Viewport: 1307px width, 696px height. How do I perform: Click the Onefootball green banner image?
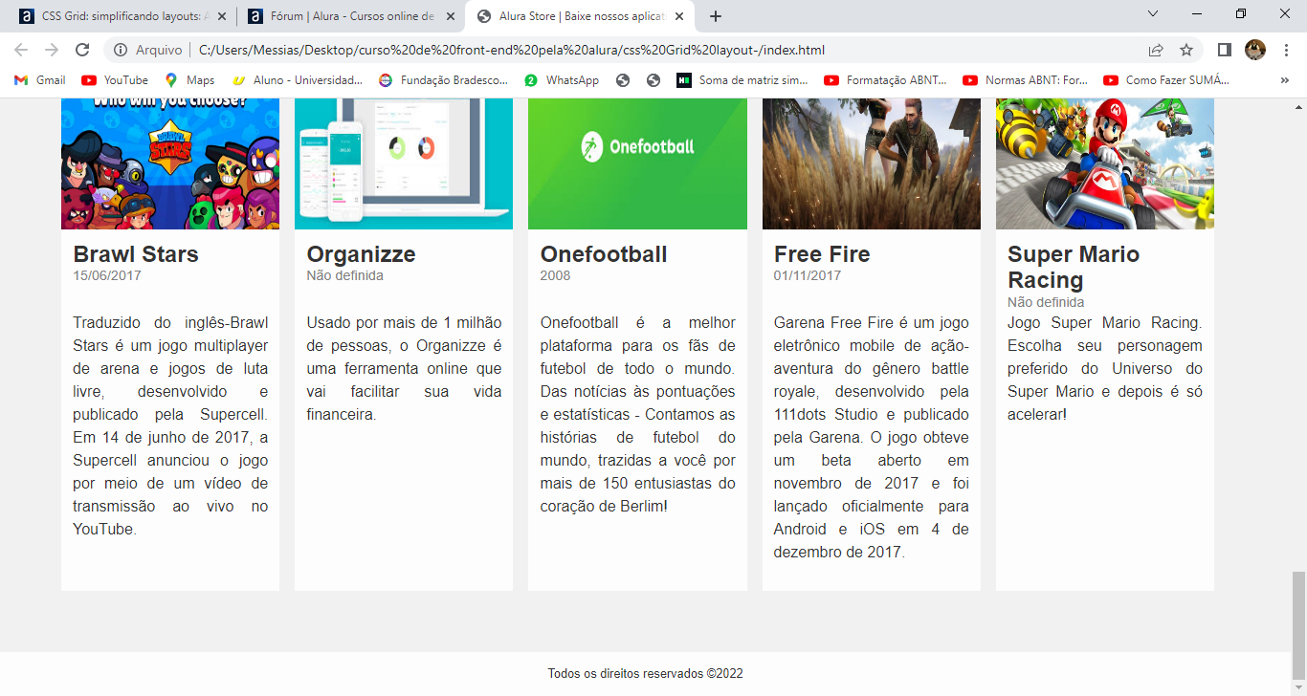(x=637, y=163)
